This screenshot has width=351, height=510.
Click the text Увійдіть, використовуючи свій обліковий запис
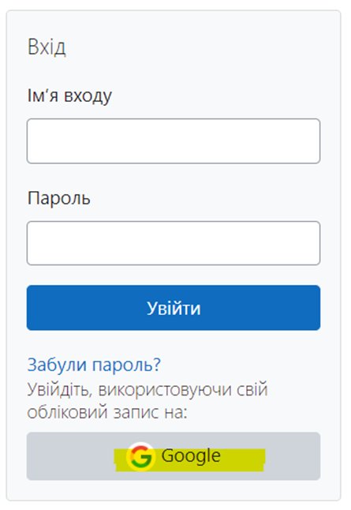pyautogui.click(x=147, y=401)
